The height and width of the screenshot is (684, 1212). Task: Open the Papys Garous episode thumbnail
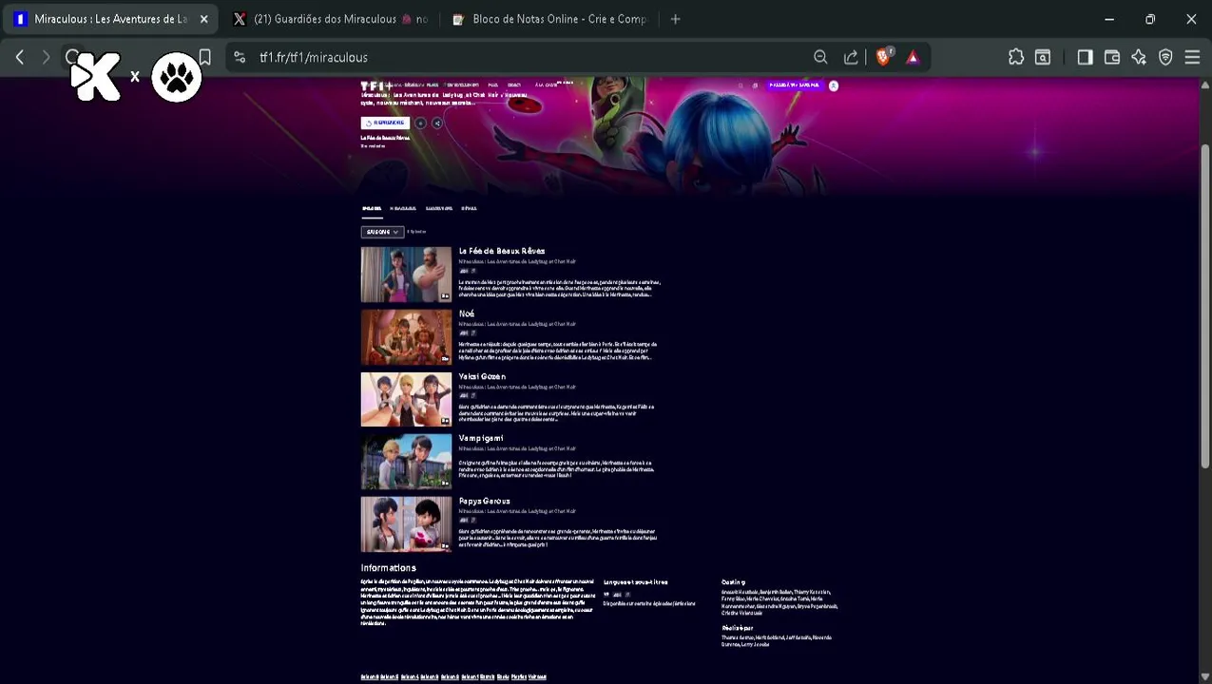coord(406,524)
